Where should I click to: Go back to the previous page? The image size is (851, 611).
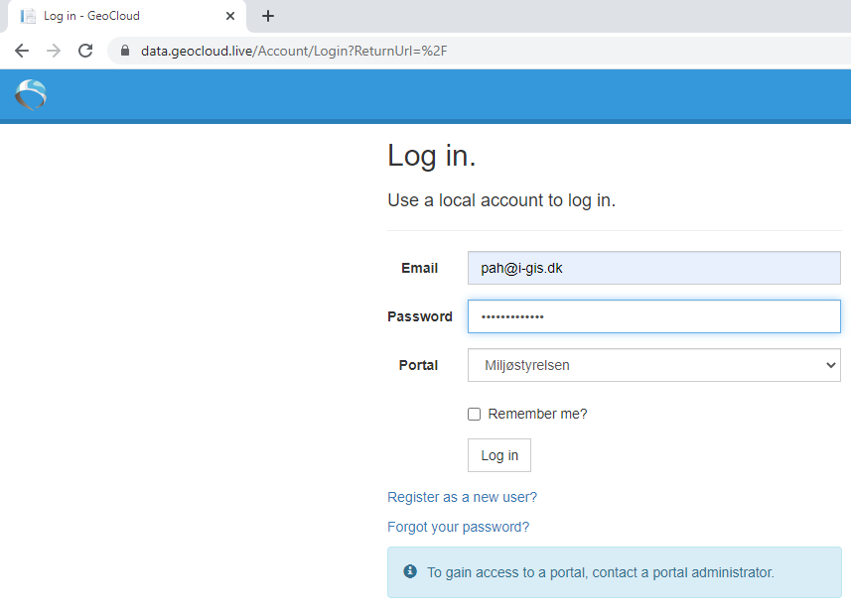coord(22,51)
